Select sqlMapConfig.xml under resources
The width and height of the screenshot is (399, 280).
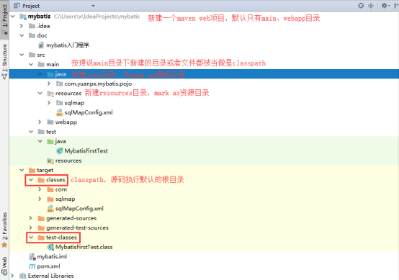pyautogui.click(x=89, y=112)
